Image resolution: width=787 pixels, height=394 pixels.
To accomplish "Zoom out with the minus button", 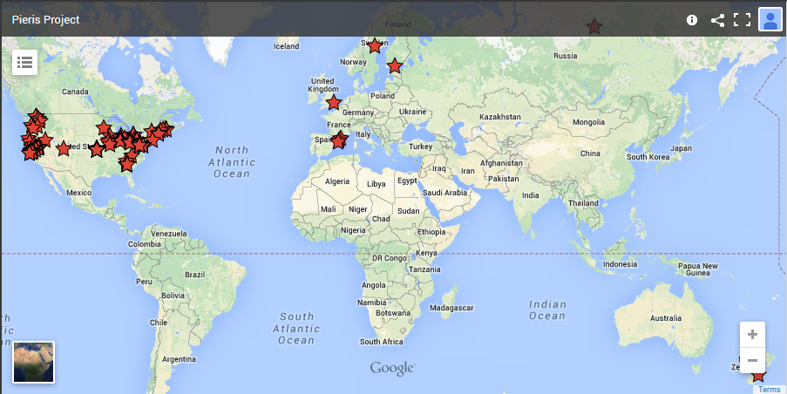I will (752, 360).
